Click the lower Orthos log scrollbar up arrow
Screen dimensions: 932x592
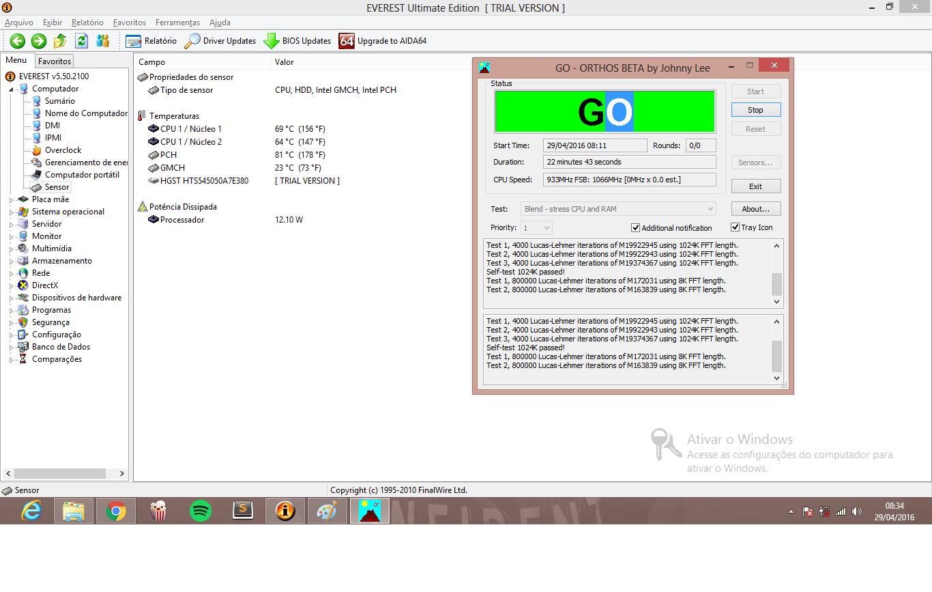pos(777,321)
